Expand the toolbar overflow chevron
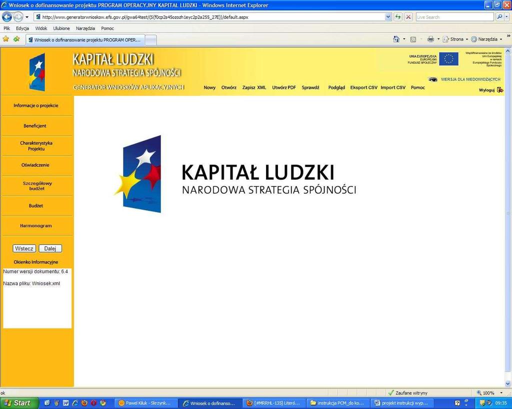Image resolution: width=512 pixels, height=409 pixels. pyautogui.click(x=508, y=36)
